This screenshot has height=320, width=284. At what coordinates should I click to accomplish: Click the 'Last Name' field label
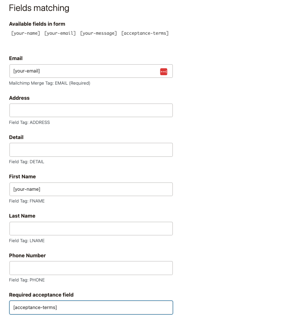coord(22,216)
